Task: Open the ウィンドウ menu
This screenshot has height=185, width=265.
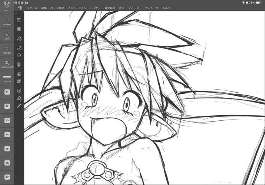Action: (x=152, y=8)
